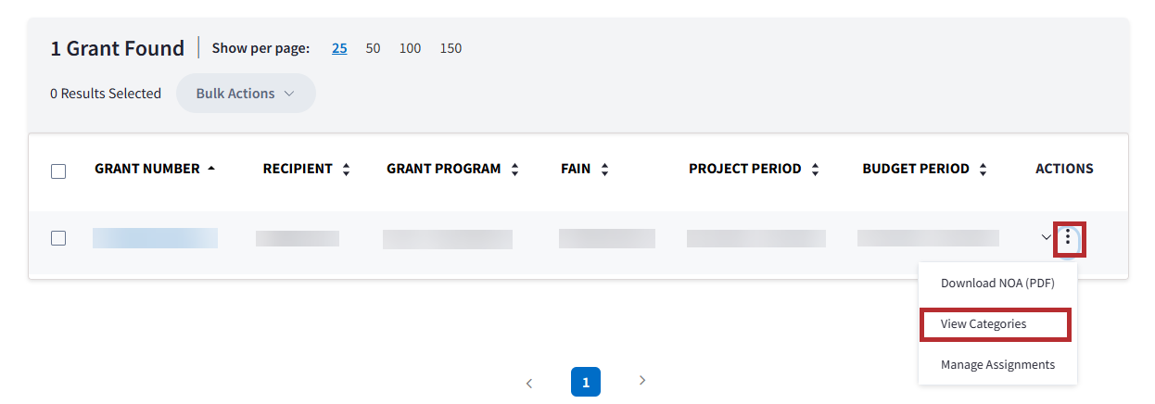Image resolution: width=1155 pixels, height=404 pixels.
Task: Select Download NOA (PDF) menu option
Action: pyautogui.click(x=997, y=284)
